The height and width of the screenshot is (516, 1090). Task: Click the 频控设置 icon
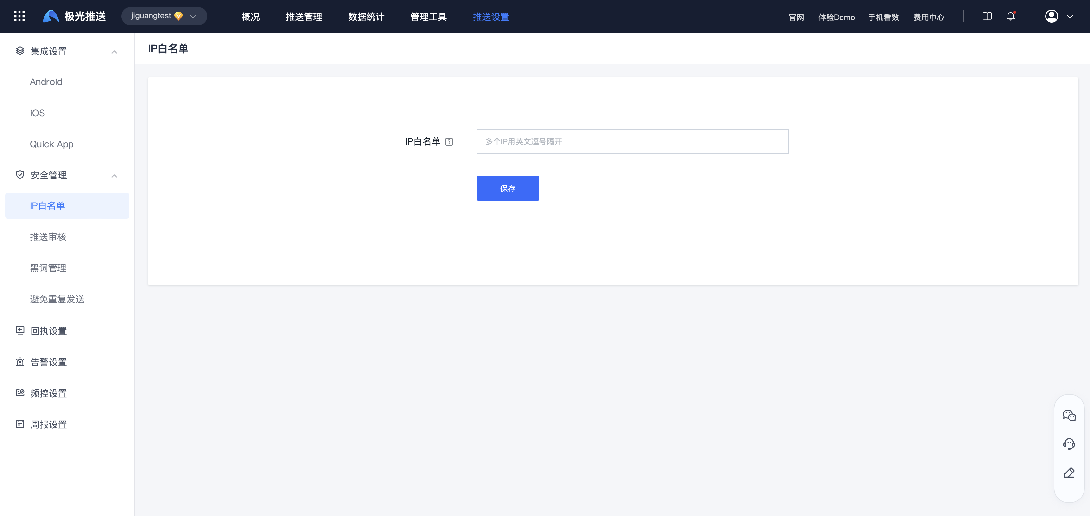pos(20,393)
